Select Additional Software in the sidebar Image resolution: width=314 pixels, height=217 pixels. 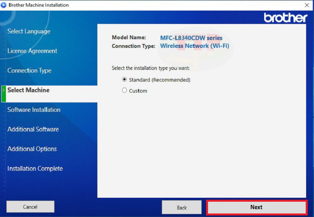33,129
